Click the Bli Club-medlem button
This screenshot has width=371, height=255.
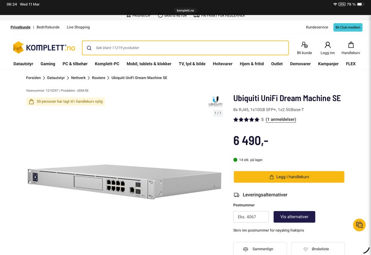pyautogui.click(x=348, y=27)
